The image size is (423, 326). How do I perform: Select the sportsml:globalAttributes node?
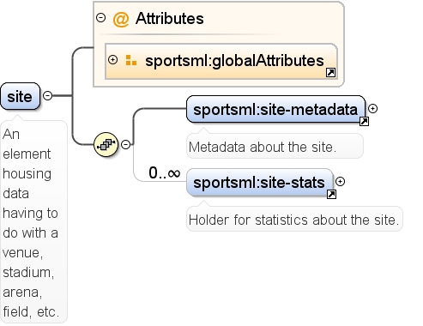221,61
